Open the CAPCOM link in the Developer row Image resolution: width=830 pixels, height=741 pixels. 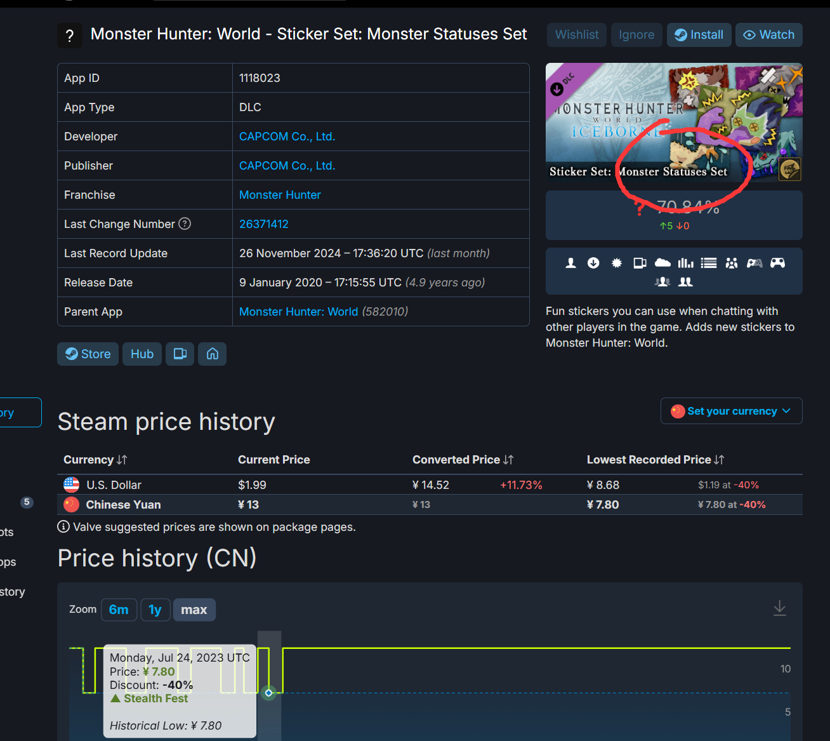tap(287, 137)
